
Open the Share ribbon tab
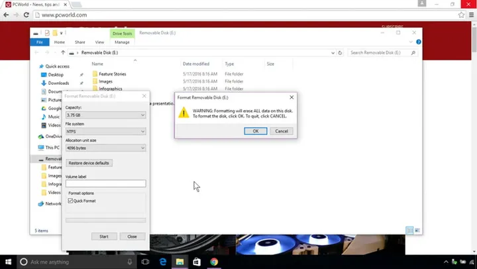[x=80, y=42]
